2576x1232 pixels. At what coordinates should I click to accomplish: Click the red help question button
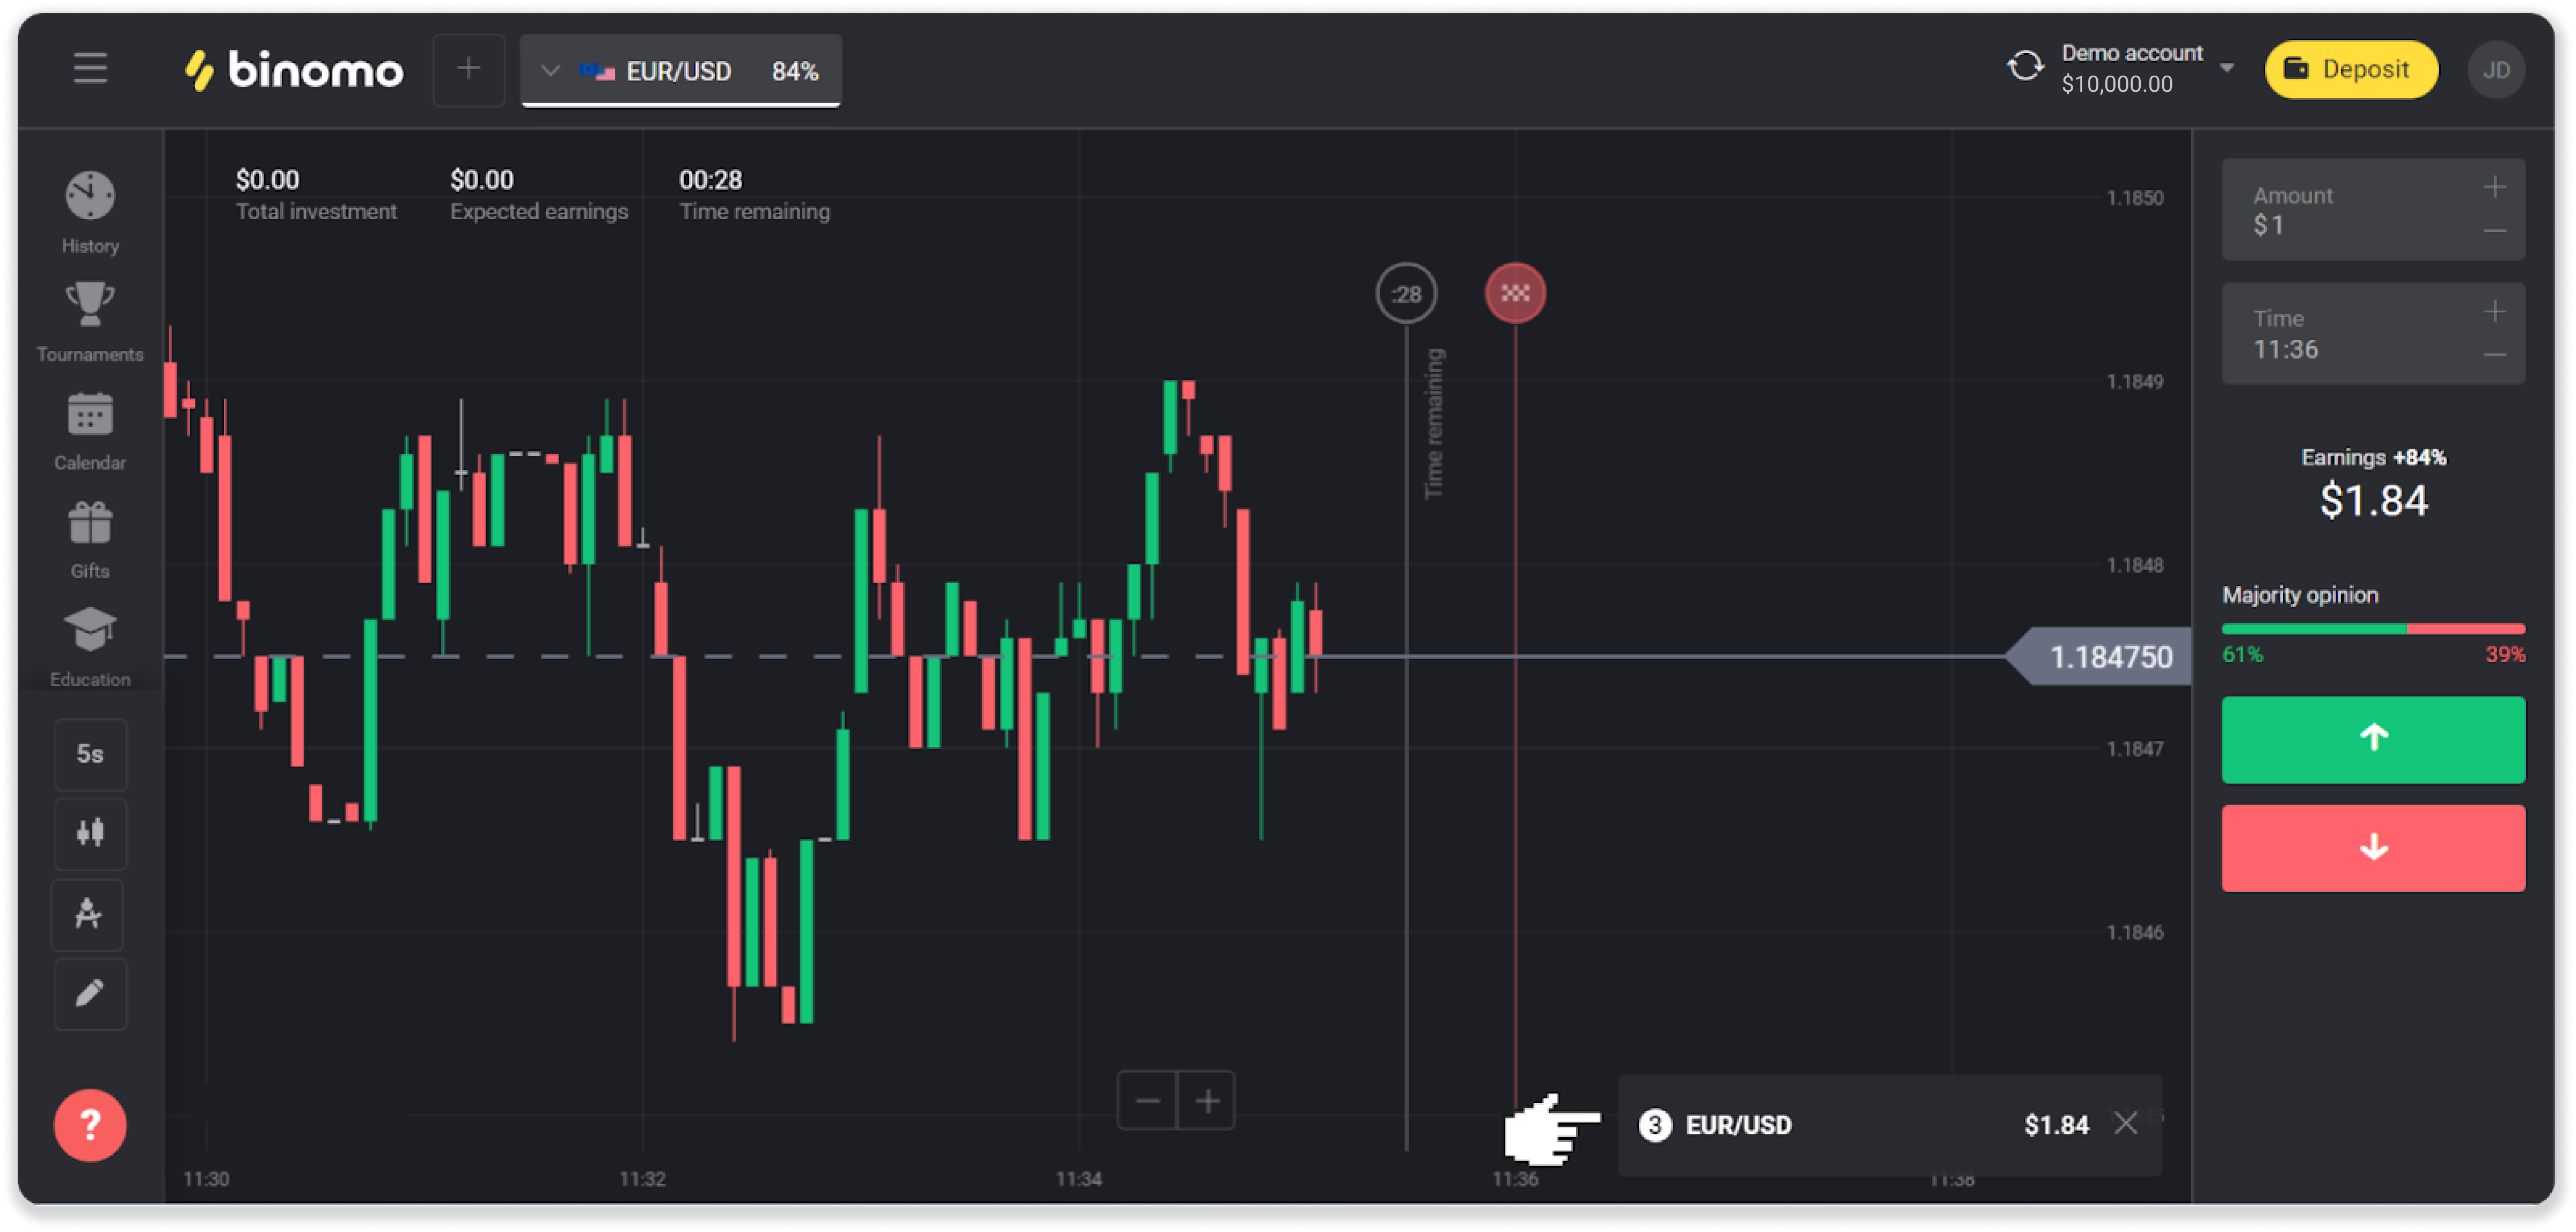click(x=90, y=1124)
